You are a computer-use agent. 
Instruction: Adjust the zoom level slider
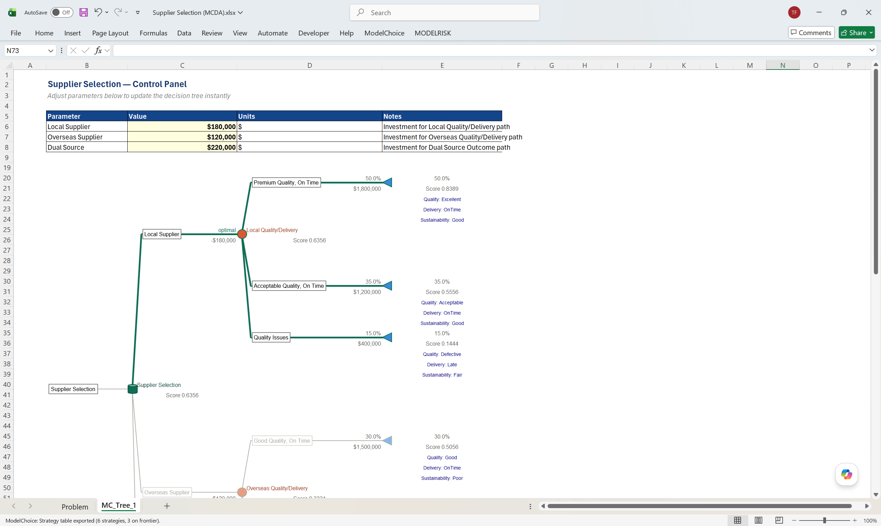pos(824,520)
